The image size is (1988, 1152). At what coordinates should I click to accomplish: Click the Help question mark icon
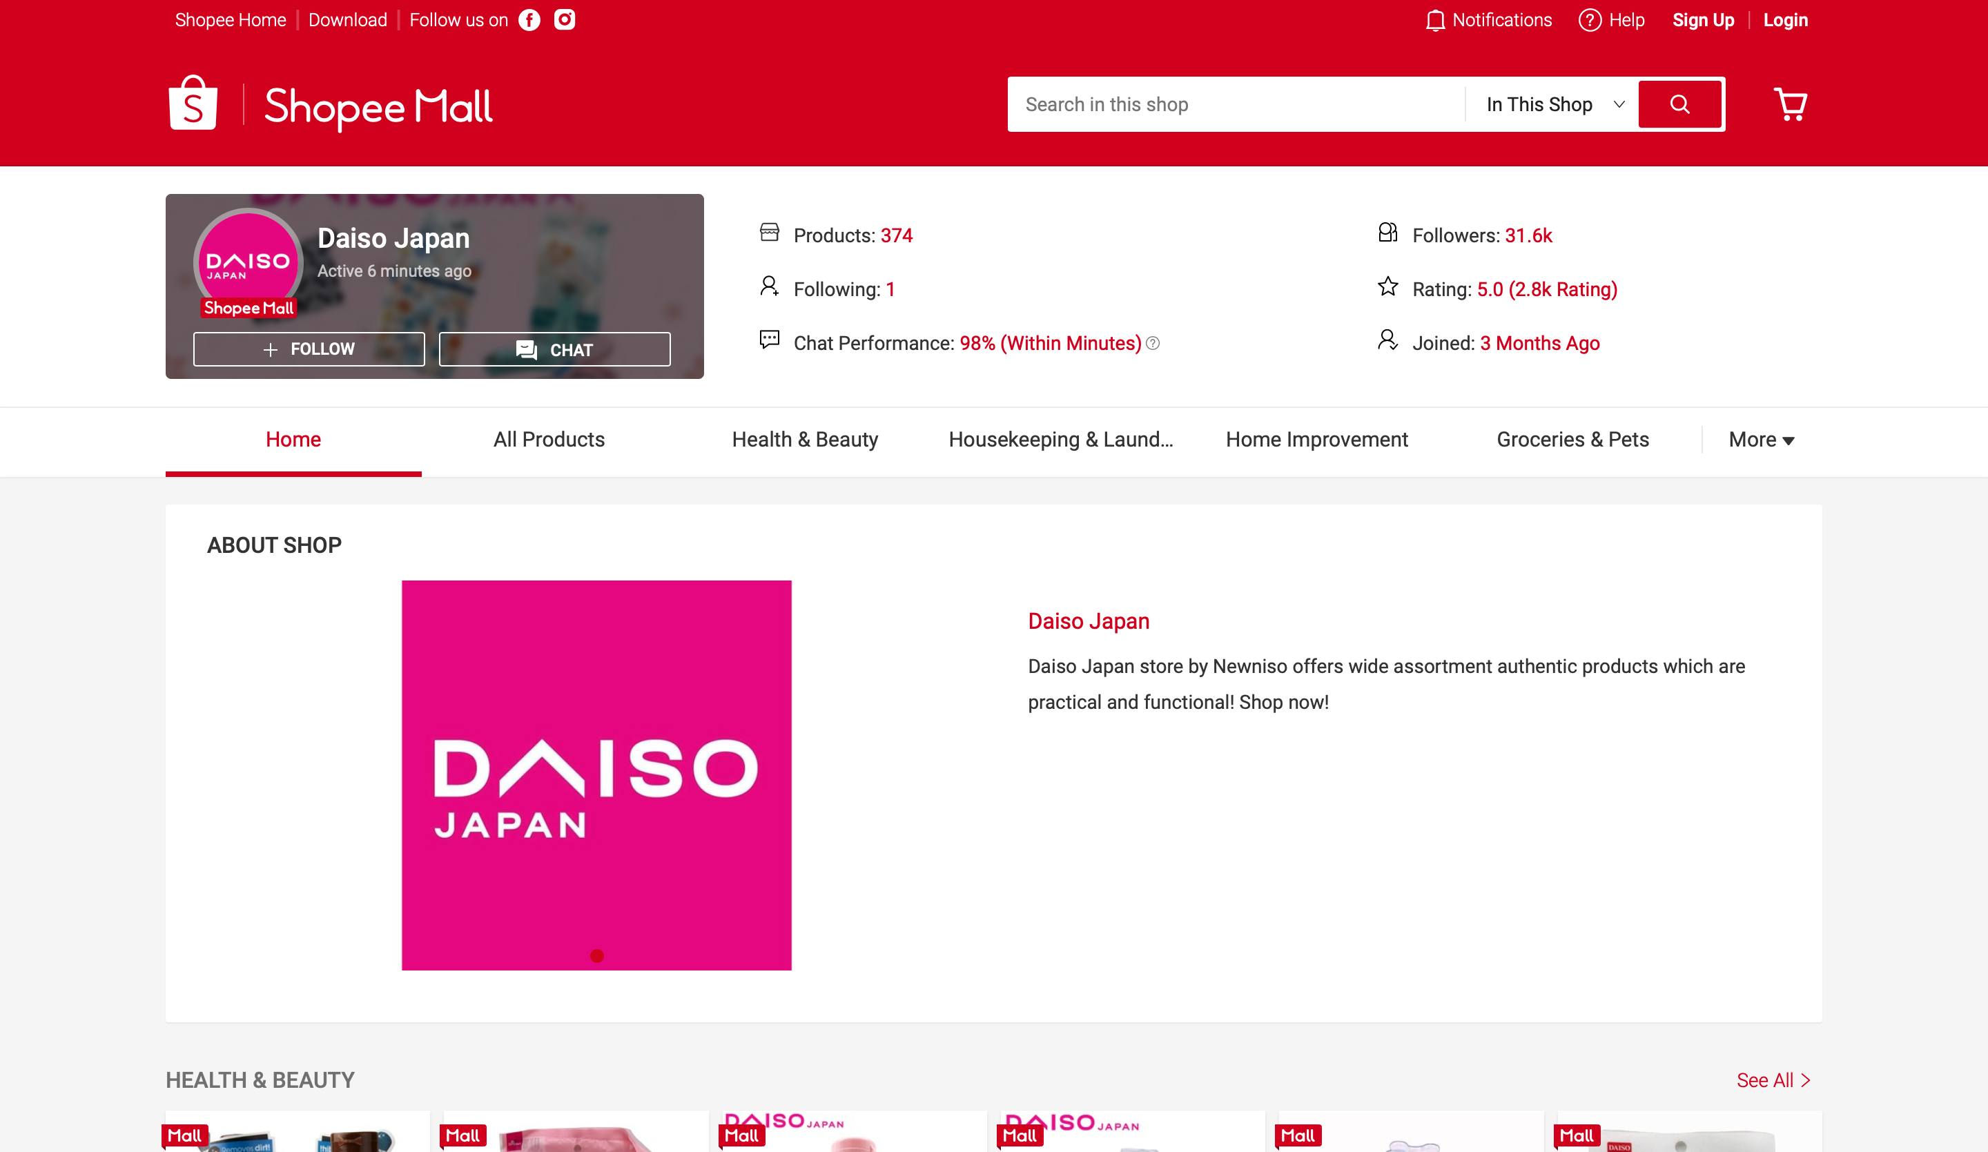[1589, 21]
